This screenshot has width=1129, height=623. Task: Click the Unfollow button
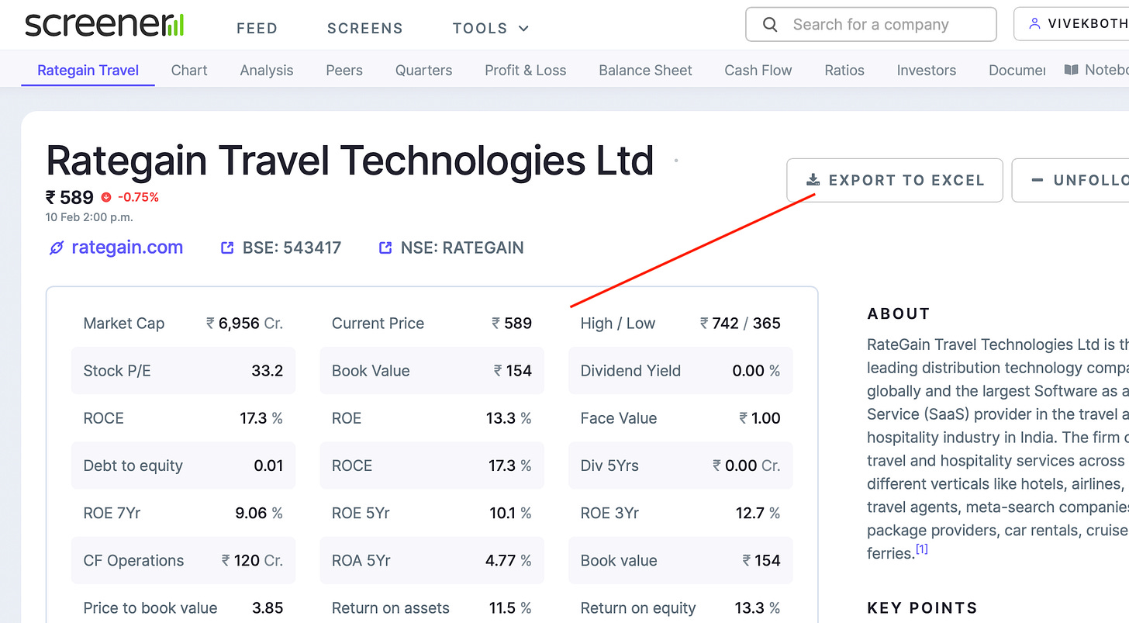click(1071, 180)
